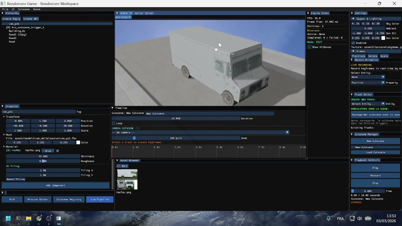Collapse the Mesh section in the Inspector
402x226 pixels.
point(4,135)
